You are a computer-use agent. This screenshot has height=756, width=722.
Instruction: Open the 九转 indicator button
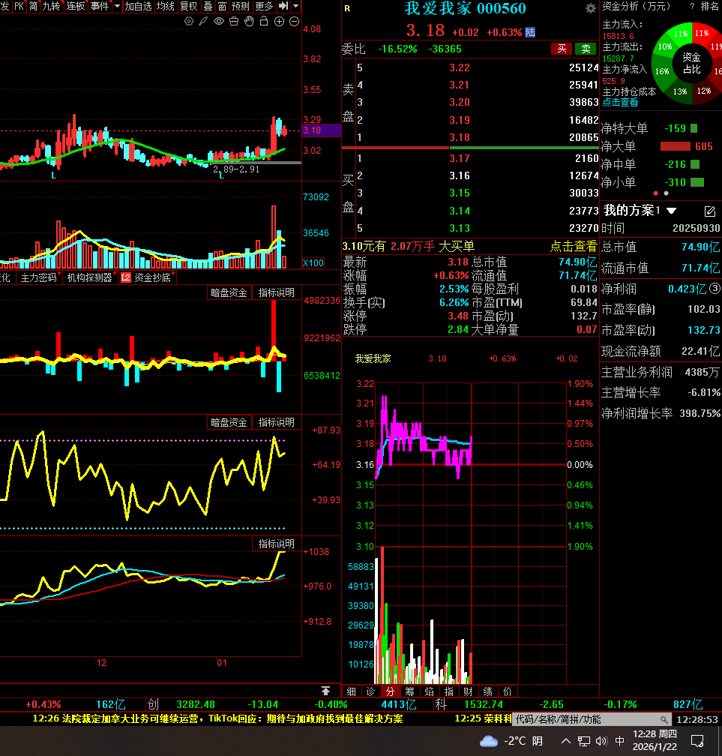point(51,6)
